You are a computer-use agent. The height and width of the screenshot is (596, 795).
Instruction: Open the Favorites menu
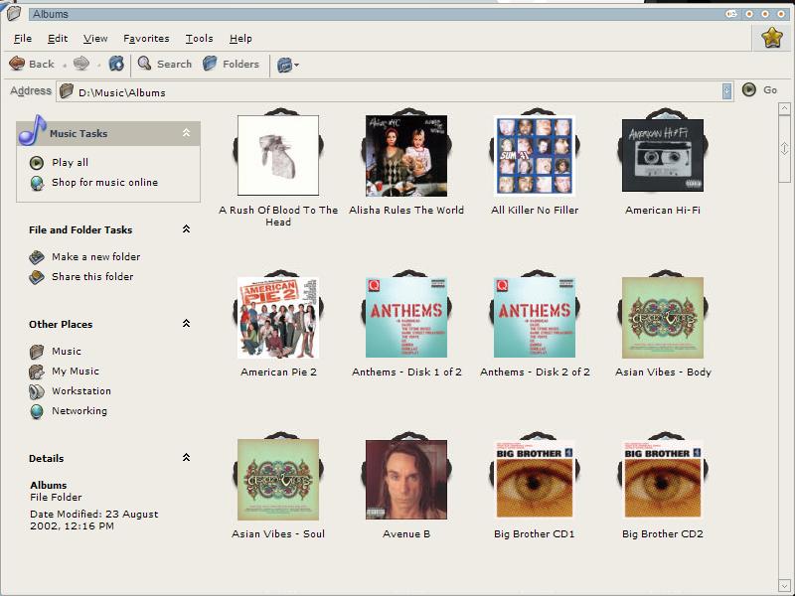[x=146, y=39]
